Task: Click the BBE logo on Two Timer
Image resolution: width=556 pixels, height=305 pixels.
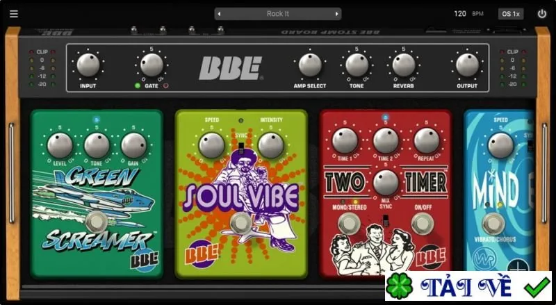Action: point(431,257)
